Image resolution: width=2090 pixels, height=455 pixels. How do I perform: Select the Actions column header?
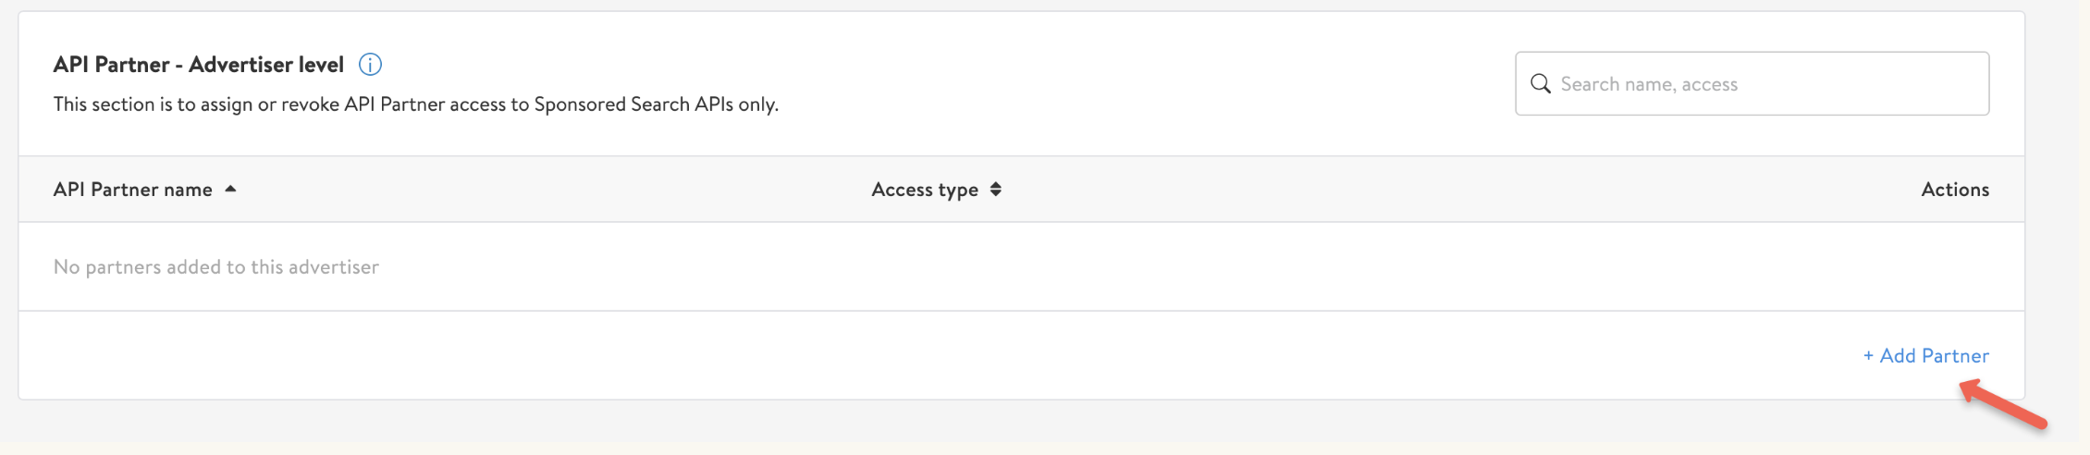[1955, 190]
